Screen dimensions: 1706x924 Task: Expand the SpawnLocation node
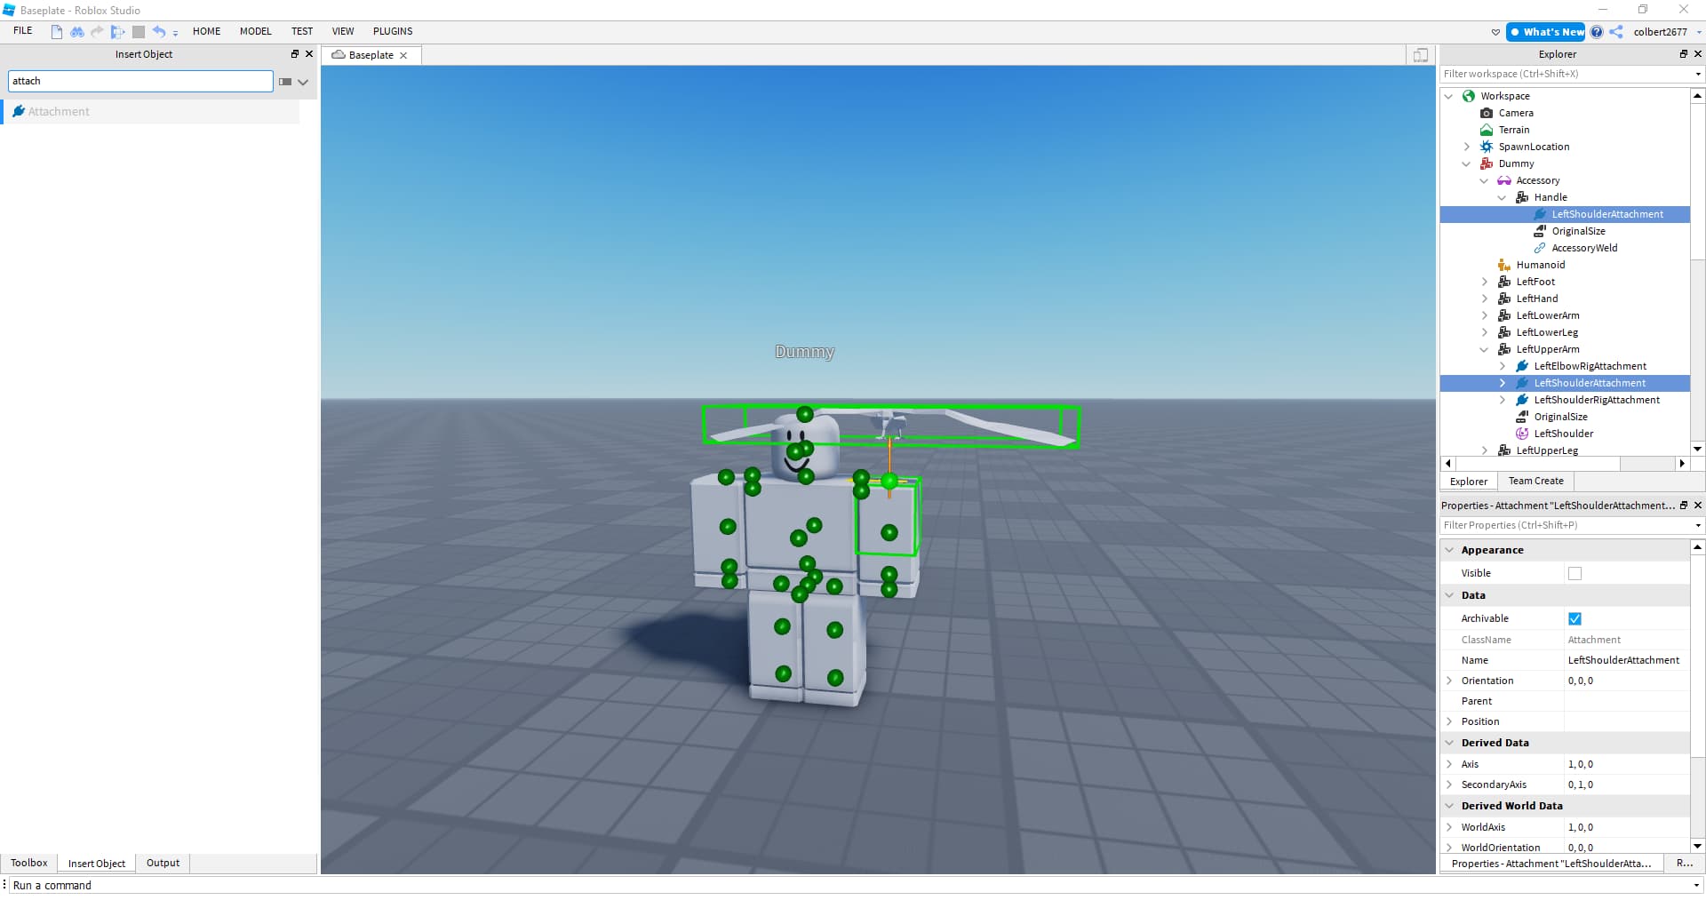1467,147
